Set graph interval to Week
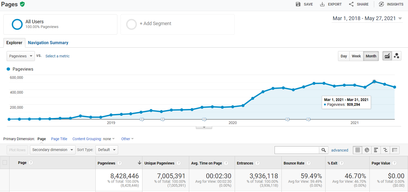The width and height of the screenshot is (408, 192). point(356,56)
